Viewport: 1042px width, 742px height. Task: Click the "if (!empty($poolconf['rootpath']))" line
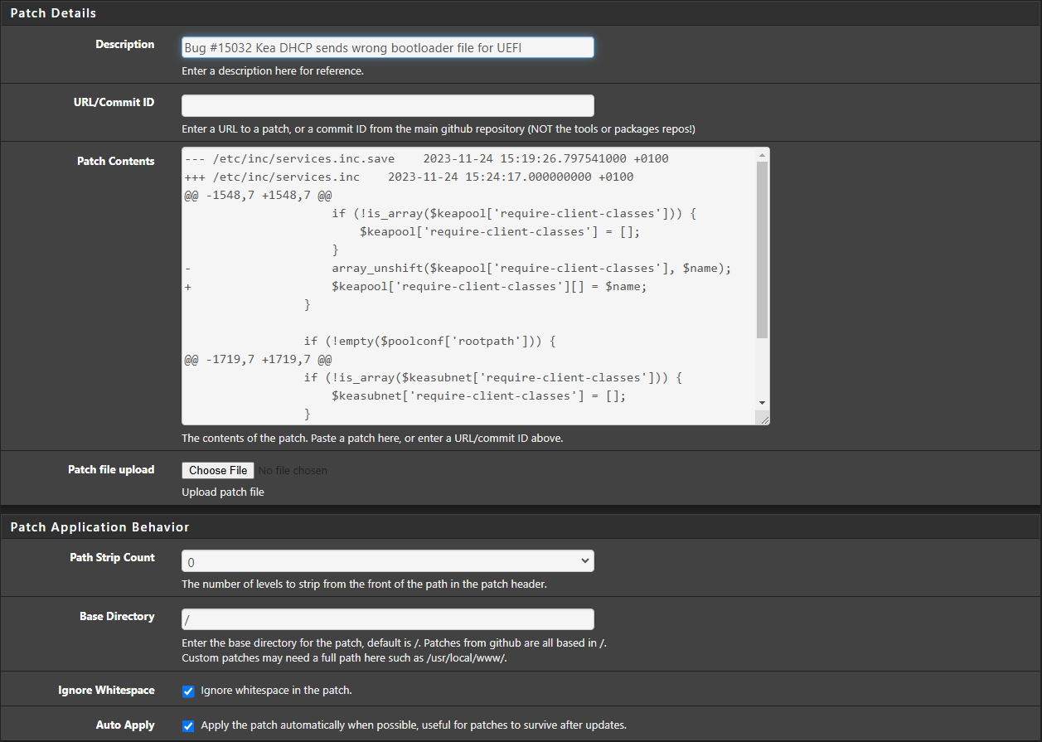[x=429, y=341]
